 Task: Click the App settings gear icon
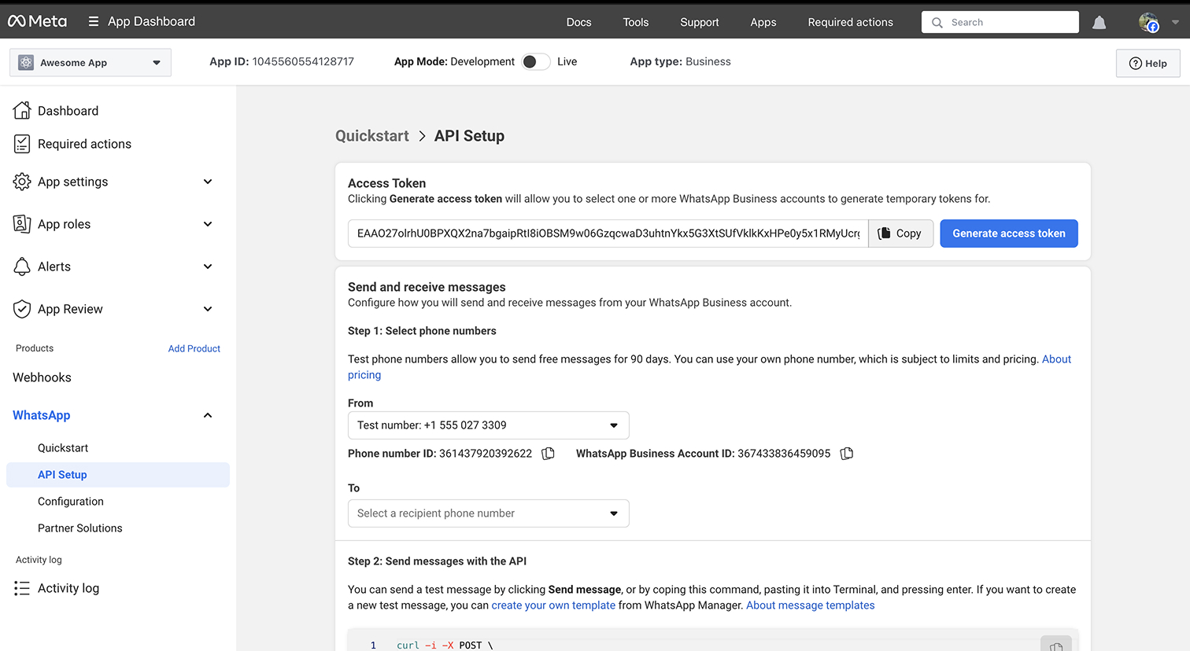[22, 182]
